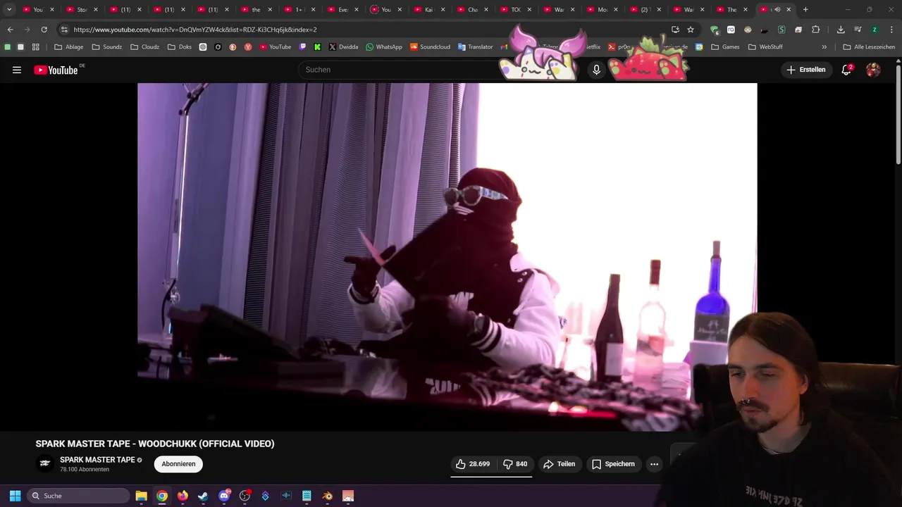Open the Chrome extensions puzzle menu

click(816, 30)
